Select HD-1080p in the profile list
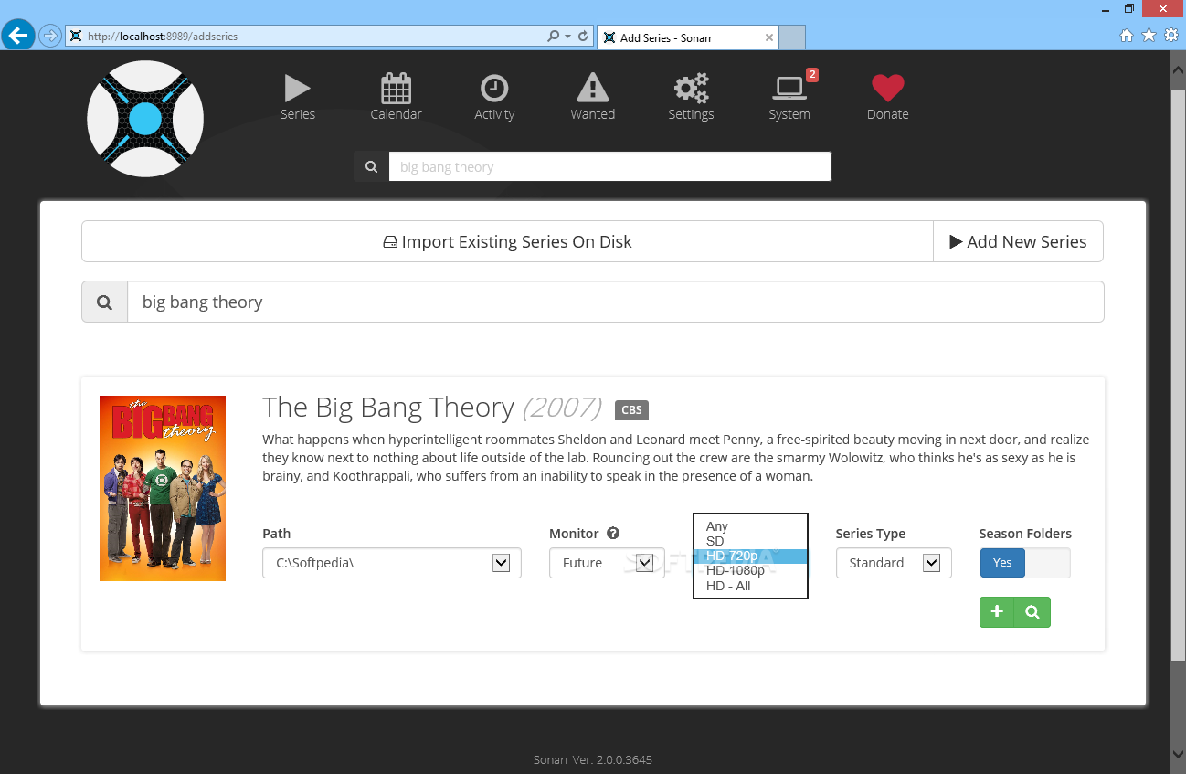 coord(750,570)
